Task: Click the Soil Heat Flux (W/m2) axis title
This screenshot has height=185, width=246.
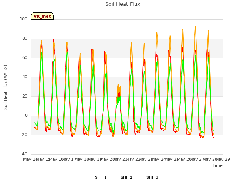Action: 5,87
